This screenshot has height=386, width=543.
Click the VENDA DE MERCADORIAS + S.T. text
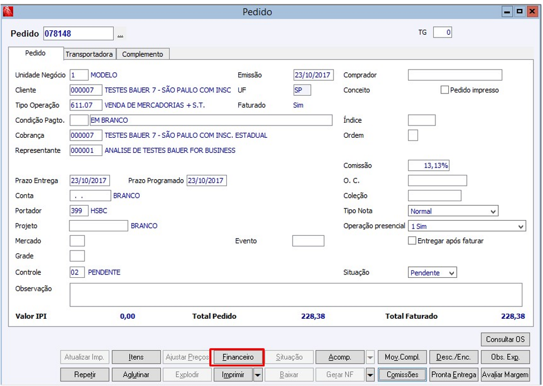[155, 105]
